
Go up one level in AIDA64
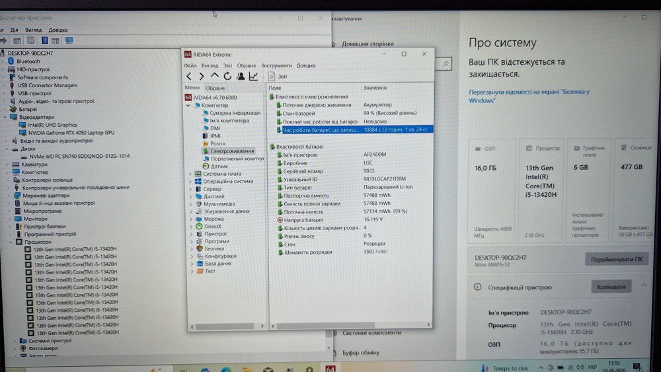click(215, 76)
